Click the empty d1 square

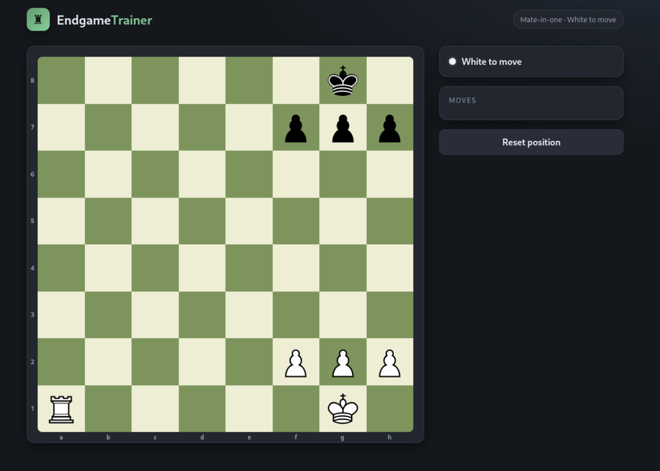pos(202,409)
